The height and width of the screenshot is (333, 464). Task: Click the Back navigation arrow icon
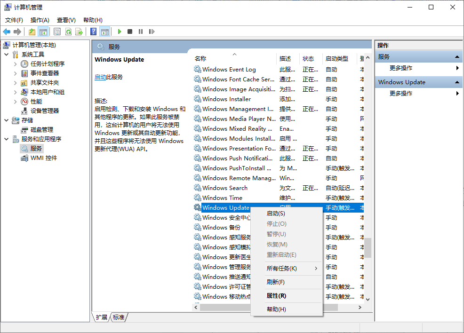(7, 32)
